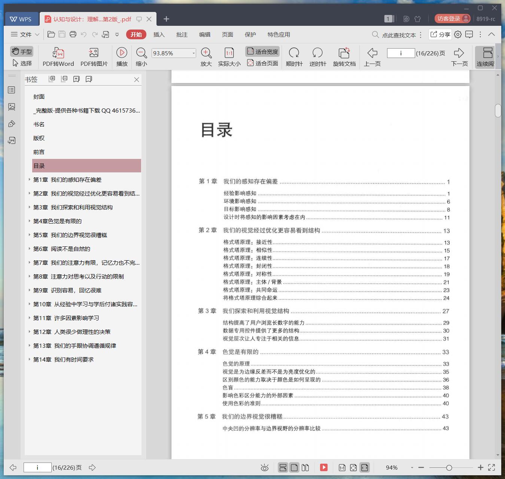Rotate the page clockwise (顺时针)

point(294,56)
